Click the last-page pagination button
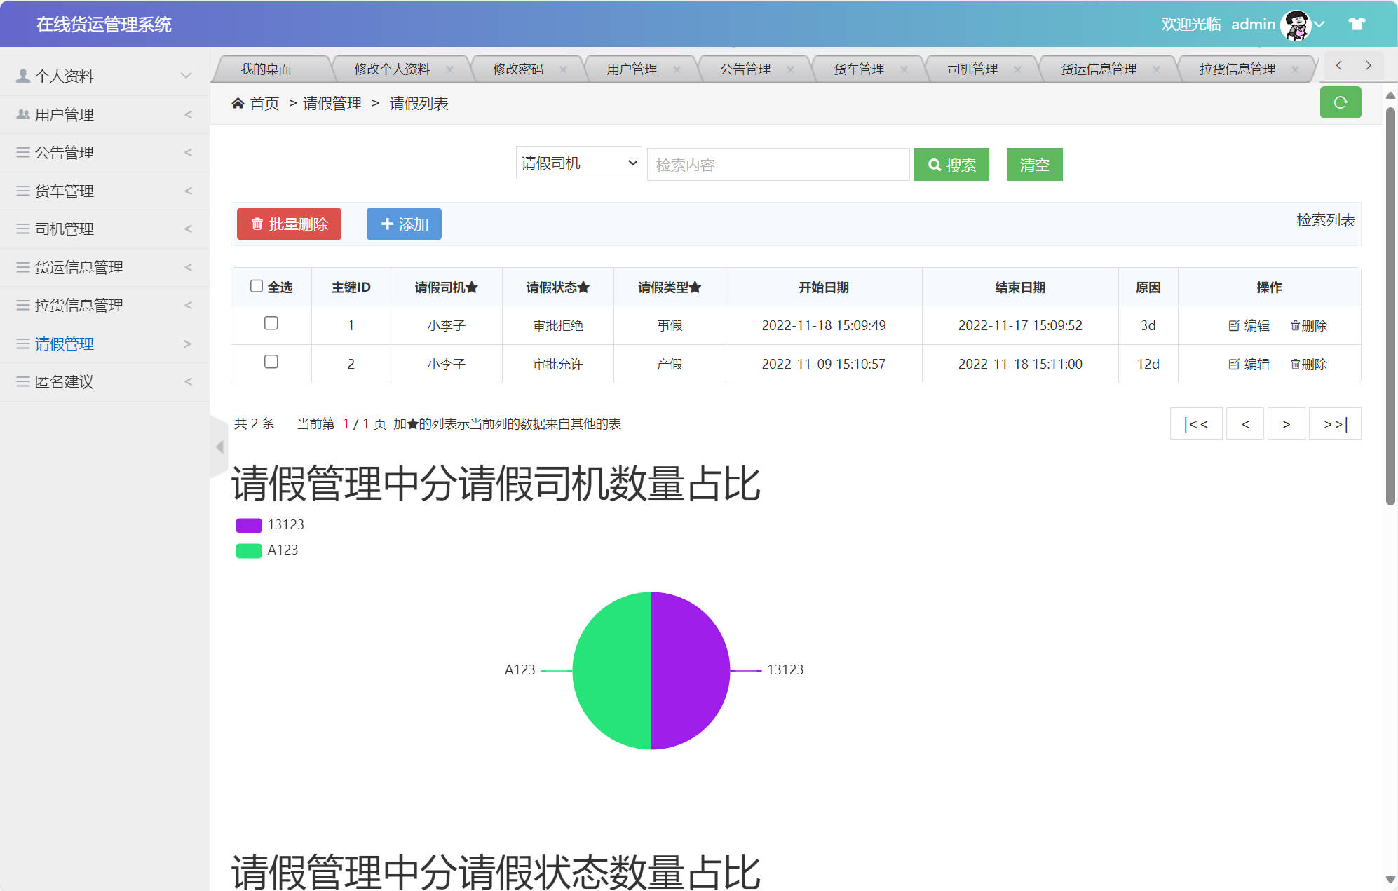Image resolution: width=1398 pixels, height=891 pixels. [x=1334, y=423]
